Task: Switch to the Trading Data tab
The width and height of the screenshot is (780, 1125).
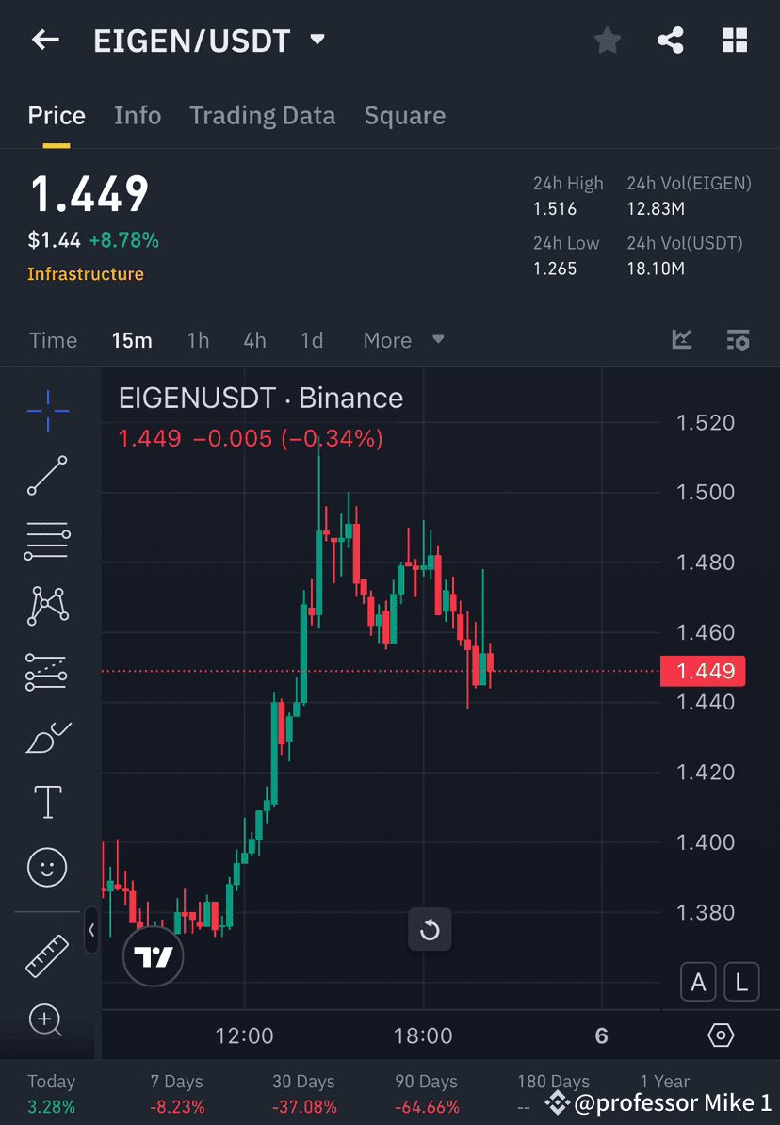Action: click(263, 115)
